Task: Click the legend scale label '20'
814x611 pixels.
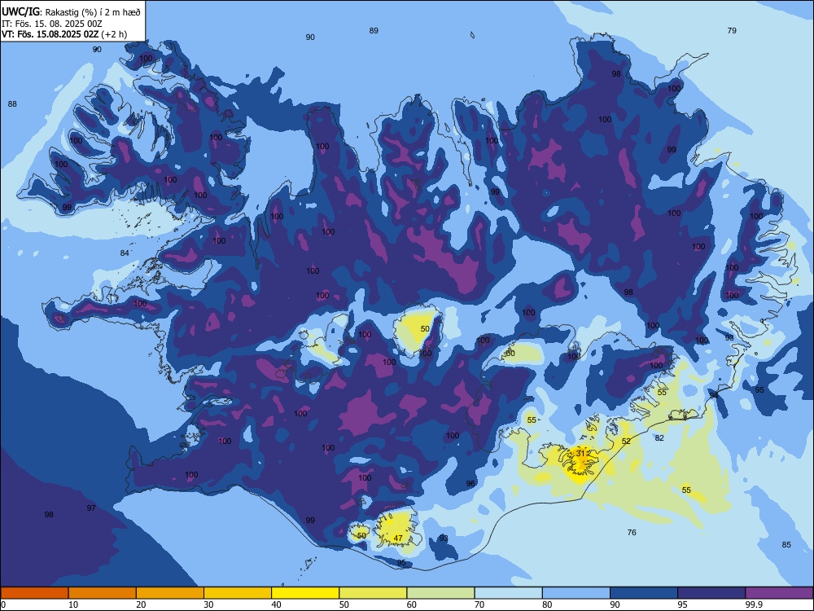Action: (141, 604)
